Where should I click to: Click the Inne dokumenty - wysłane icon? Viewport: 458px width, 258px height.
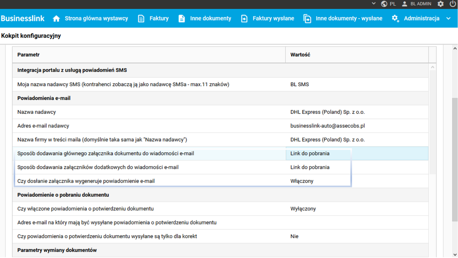(x=307, y=19)
